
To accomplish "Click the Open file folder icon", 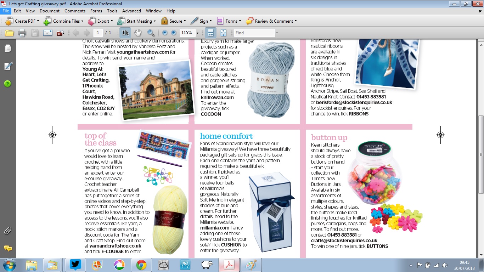I will (x=9, y=33).
